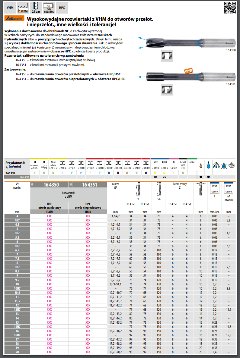This screenshot has height=358, width=240.
Task: Click the blind-hole diagram icon under 164351
Action: click(x=167, y=90)
